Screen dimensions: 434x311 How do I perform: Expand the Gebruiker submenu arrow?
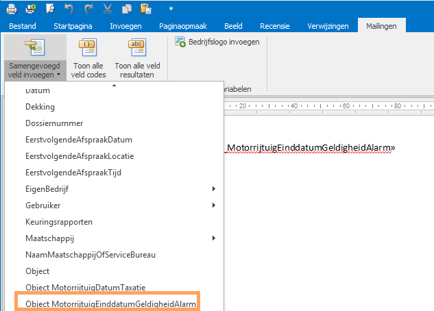pos(214,205)
